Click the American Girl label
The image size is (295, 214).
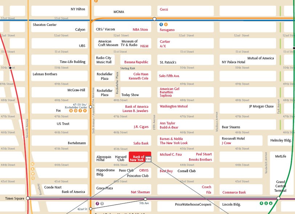click(x=170, y=89)
